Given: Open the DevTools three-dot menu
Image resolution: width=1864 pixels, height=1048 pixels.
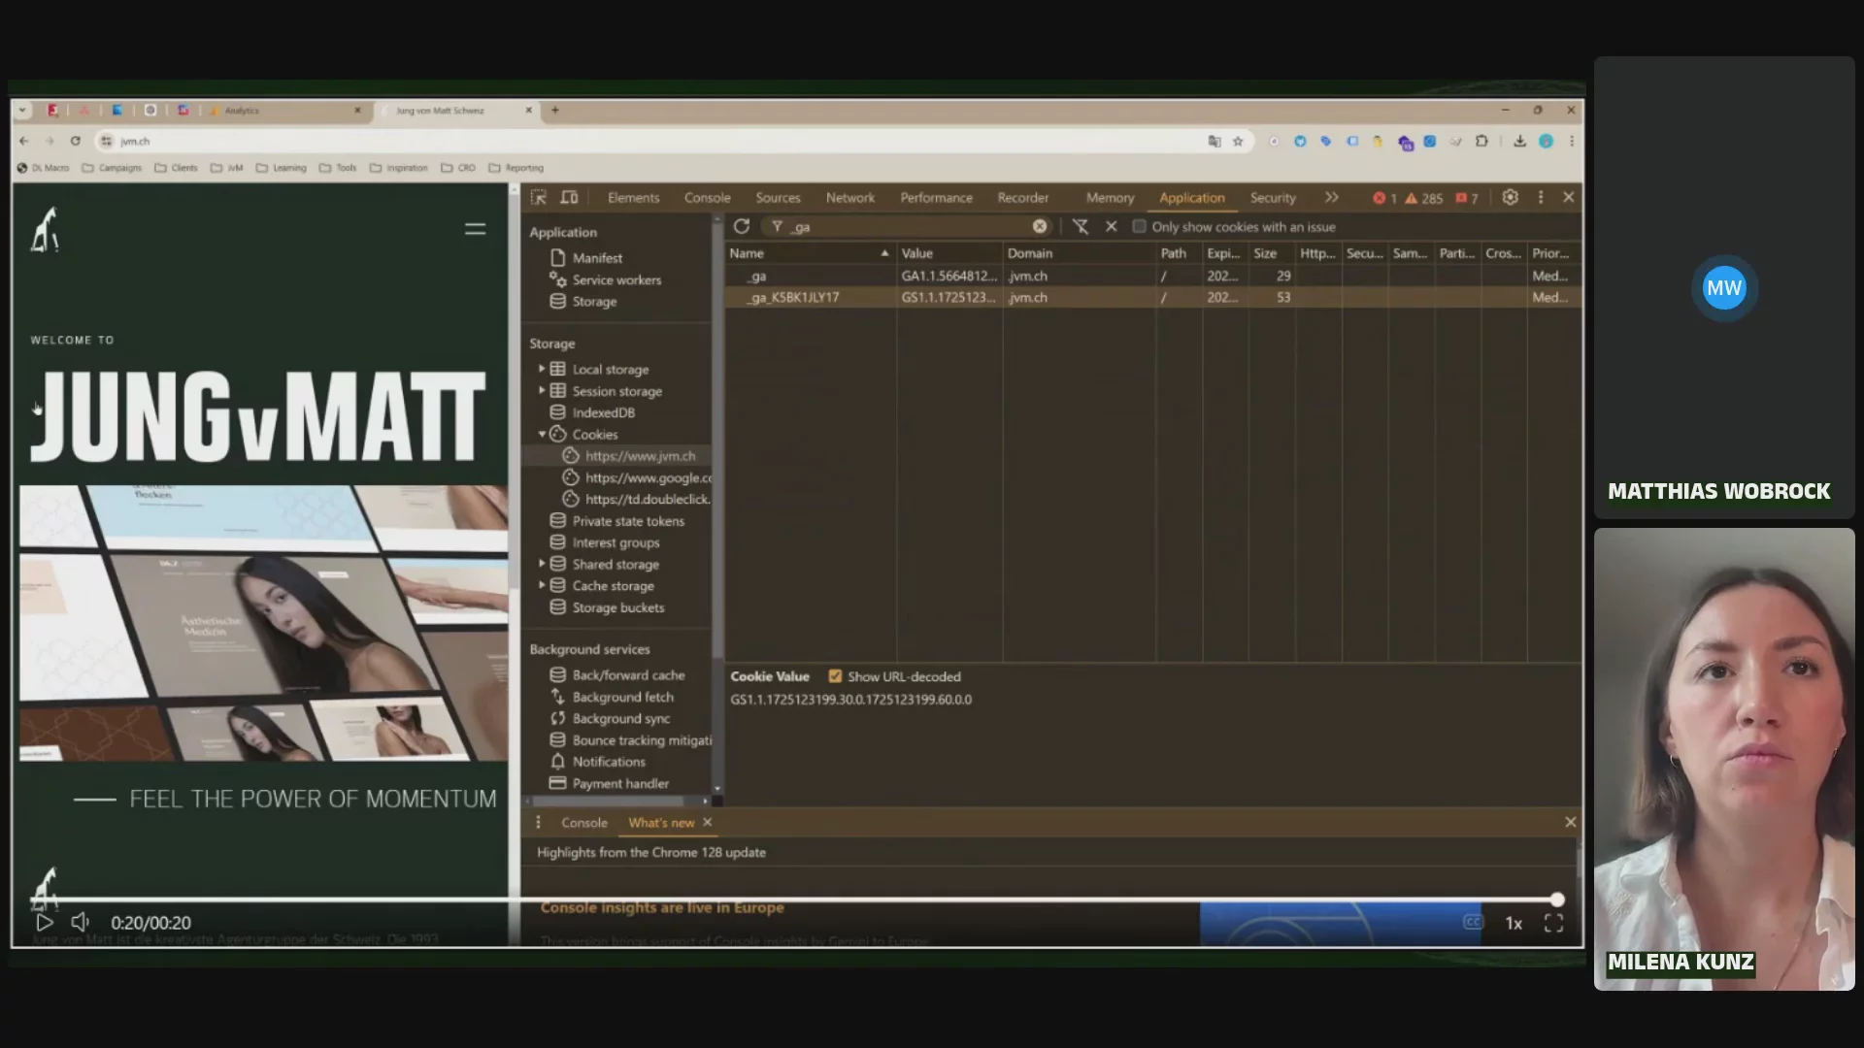Looking at the screenshot, I should [x=1541, y=197].
